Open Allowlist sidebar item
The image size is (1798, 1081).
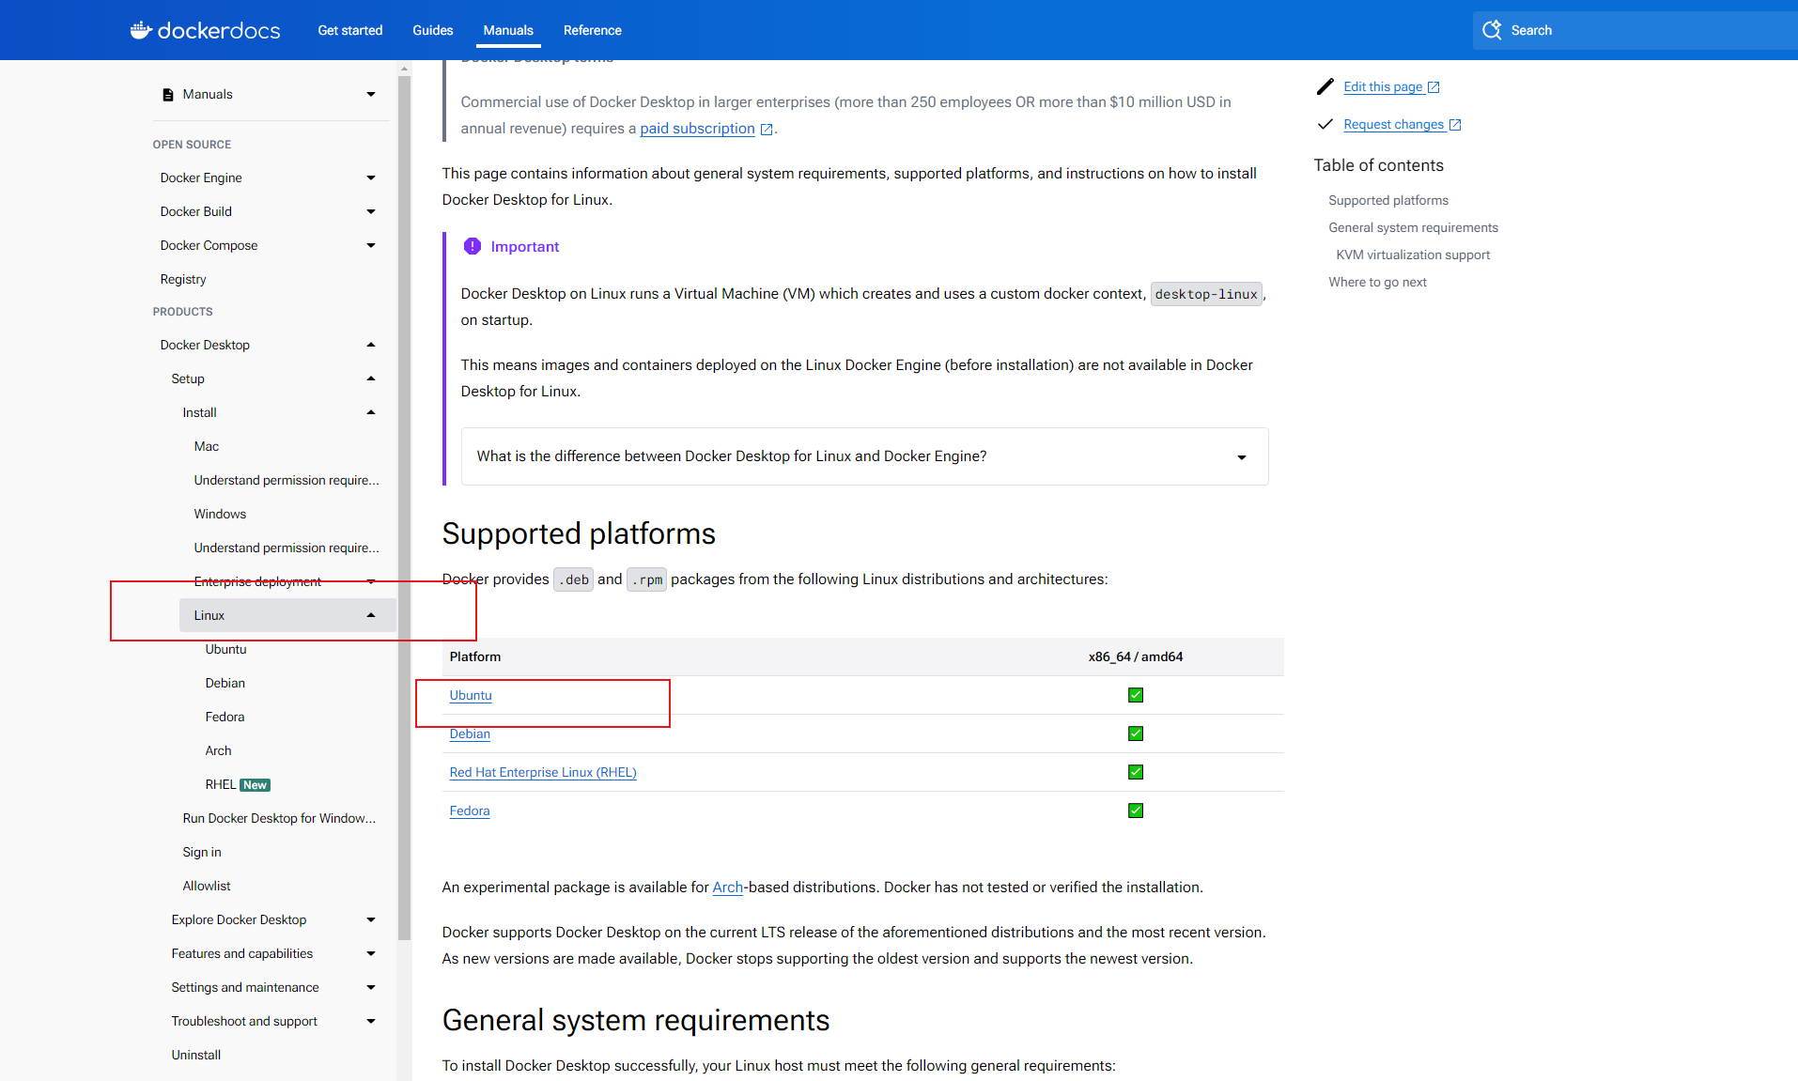206,887
